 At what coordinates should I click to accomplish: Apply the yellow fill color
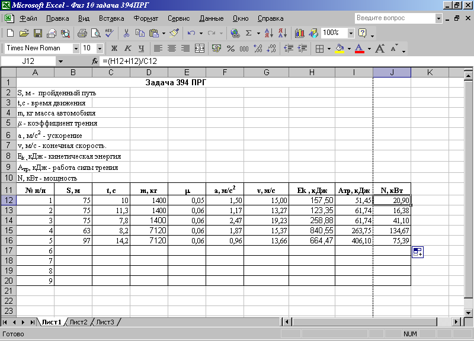340,49
